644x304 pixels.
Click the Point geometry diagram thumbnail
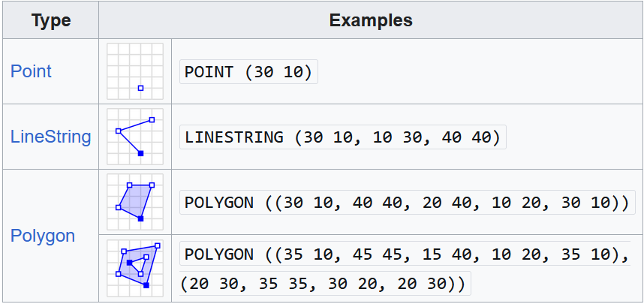pyautogui.click(x=135, y=71)
